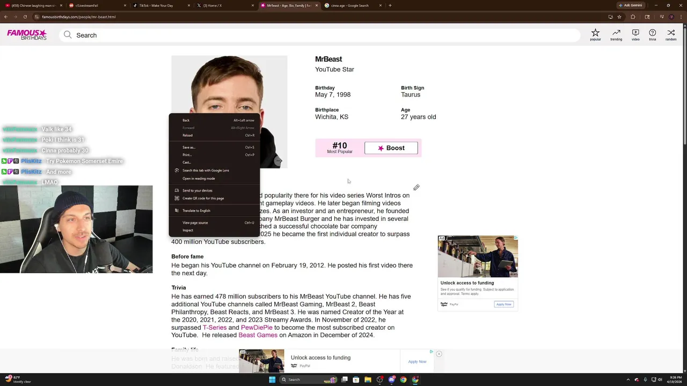Select Create QR code for this page

point(215,198)
